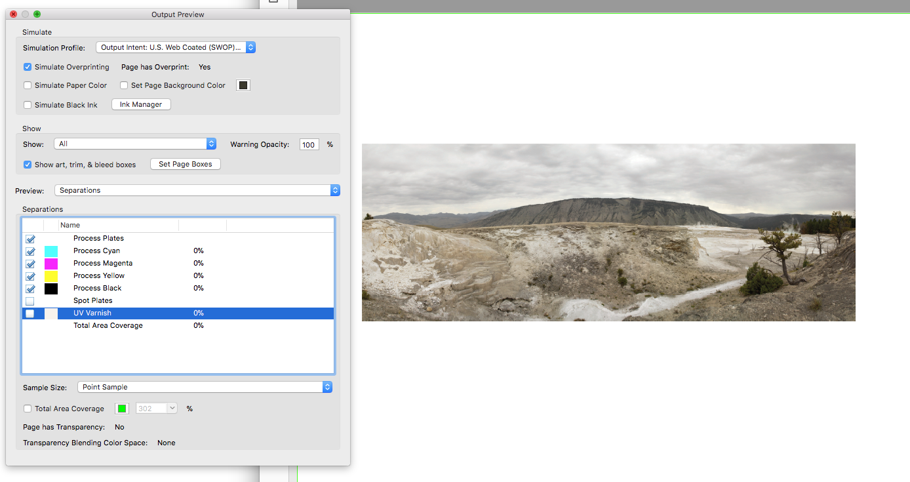Open the Ink Manager
910x482 pixels.
pos(141,104)
